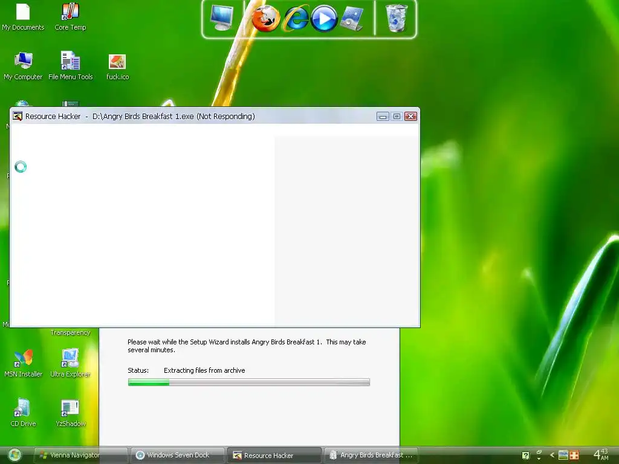Activate Resource Hacker taskbar button

click(274, 455)
